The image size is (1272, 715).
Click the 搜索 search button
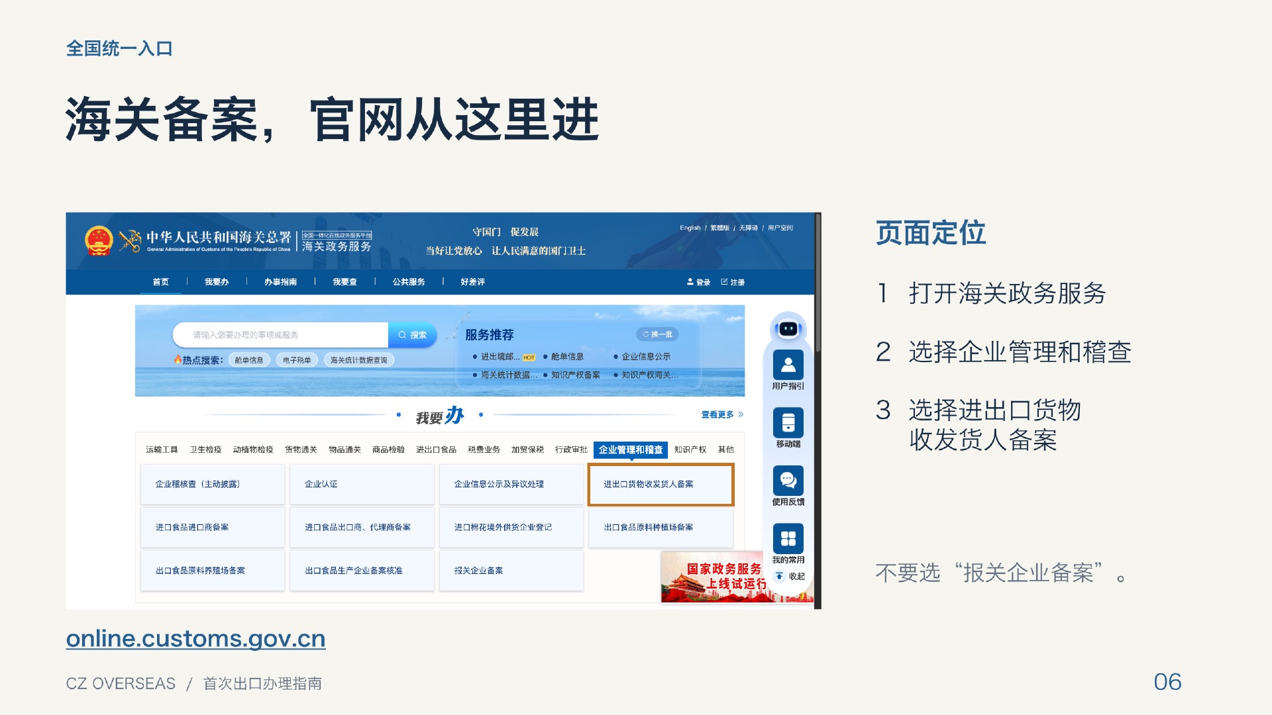click(x=412, y=335)
